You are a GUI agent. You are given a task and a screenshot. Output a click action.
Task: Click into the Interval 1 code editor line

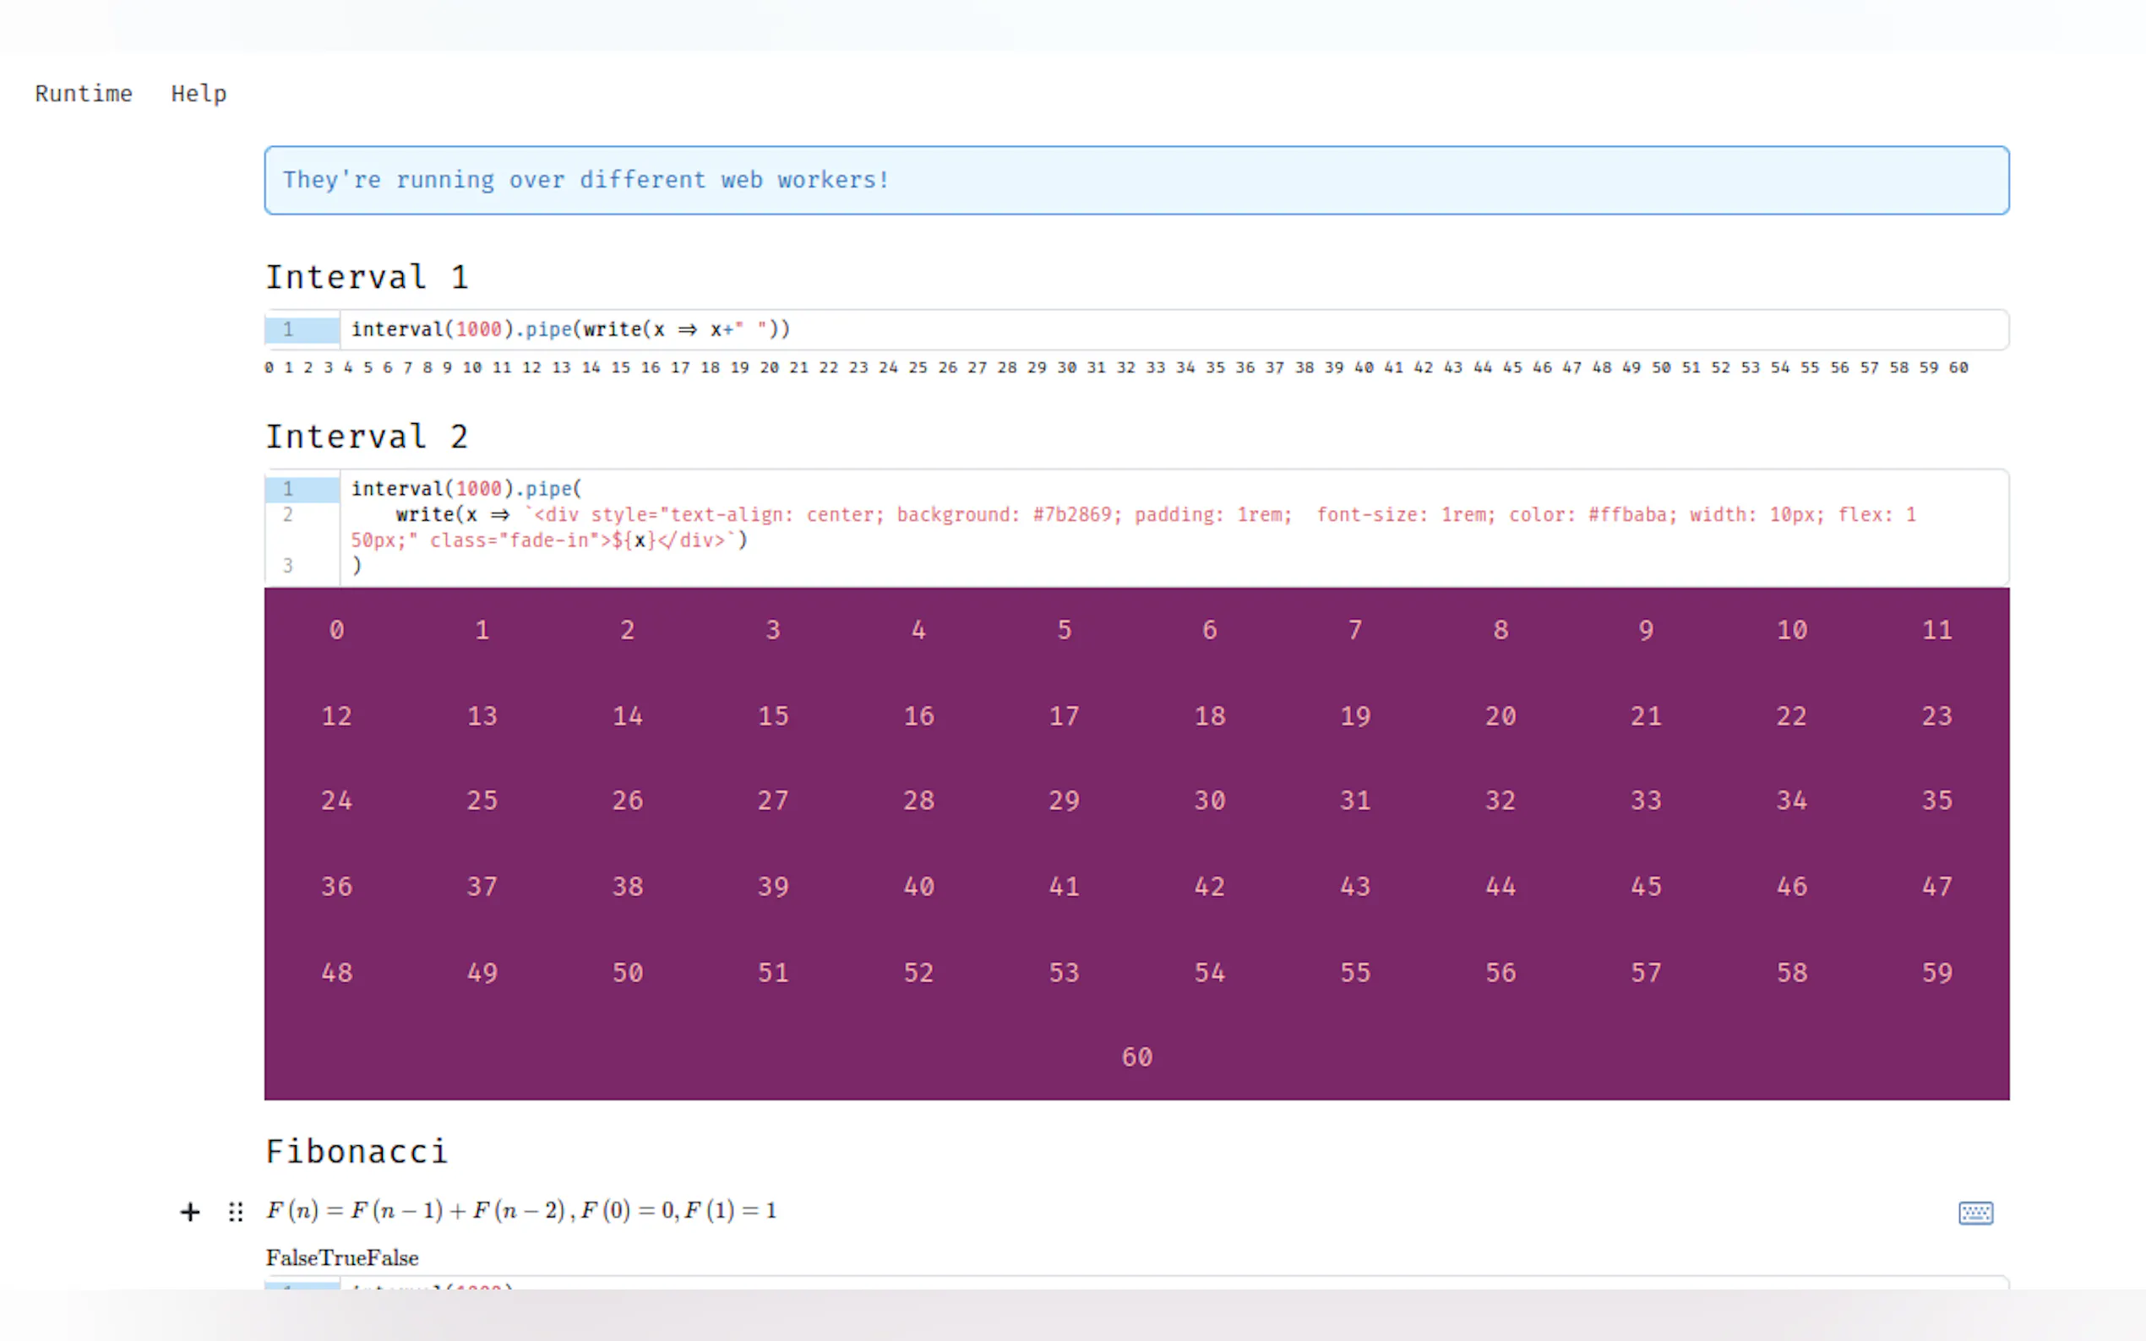pos(1173,330)
